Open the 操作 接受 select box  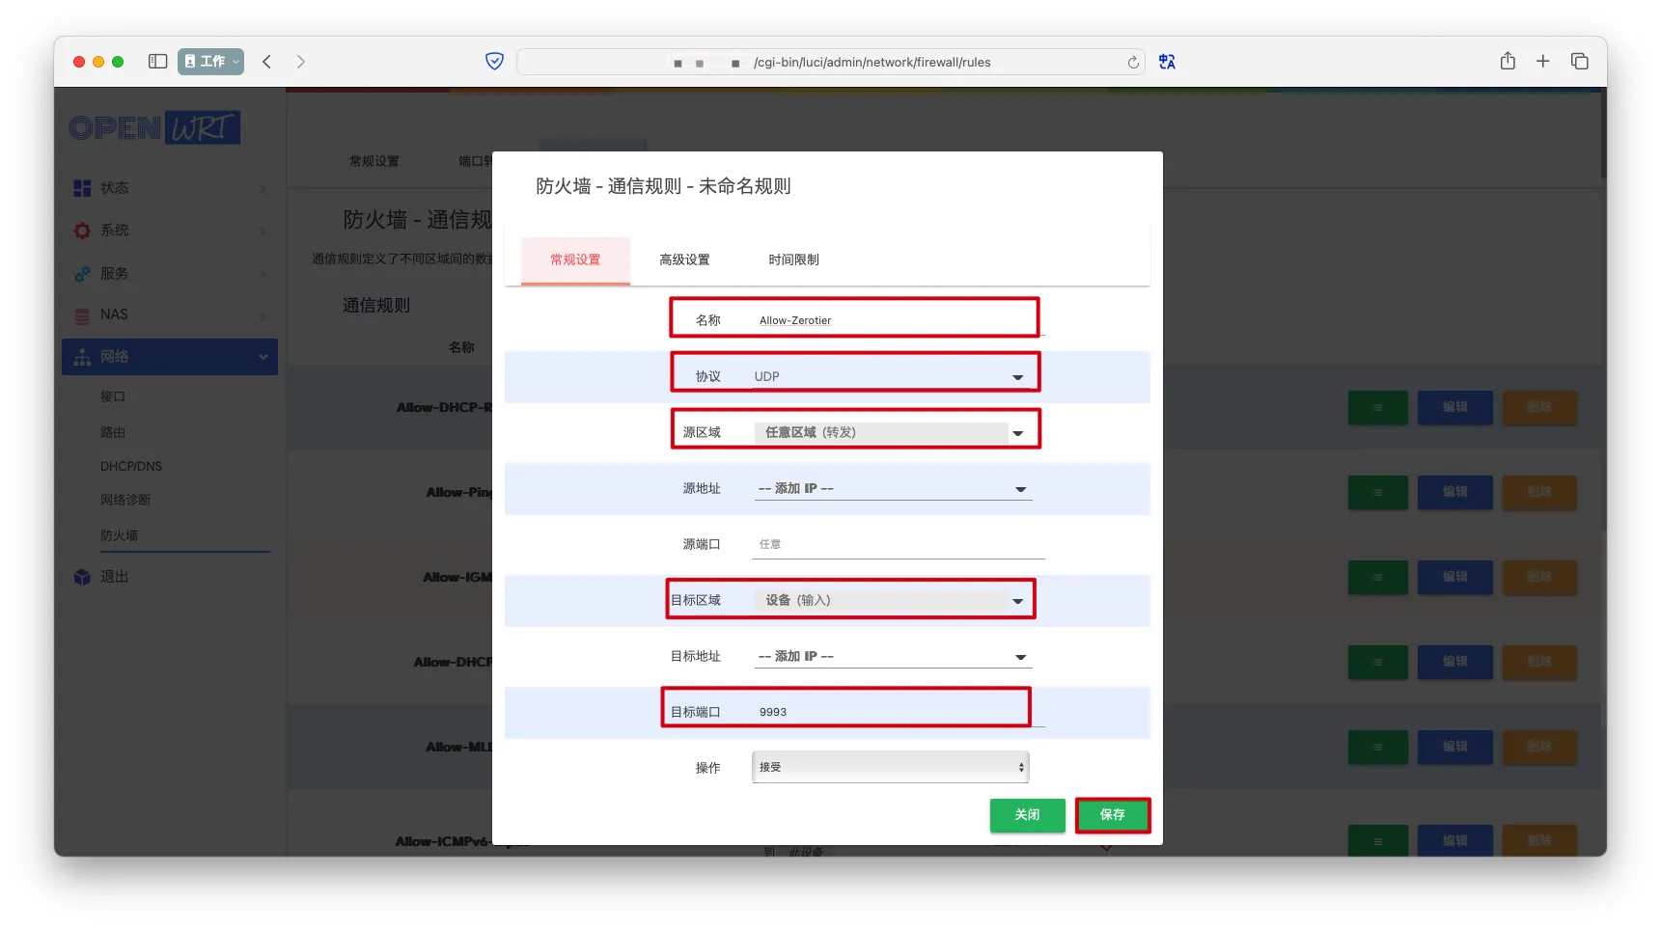889,767
